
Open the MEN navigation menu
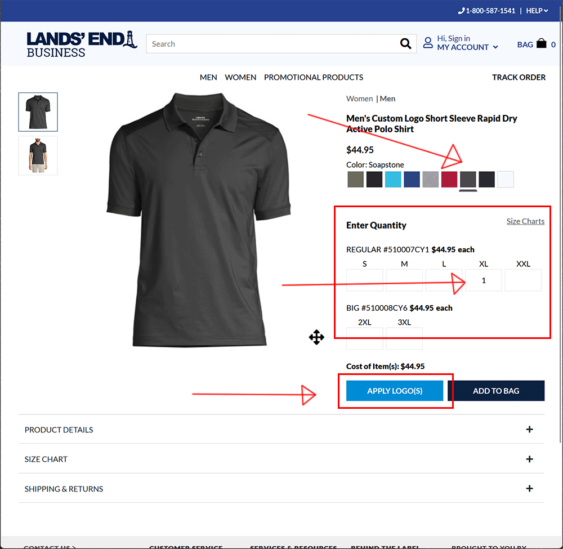(x=208, y=77)
